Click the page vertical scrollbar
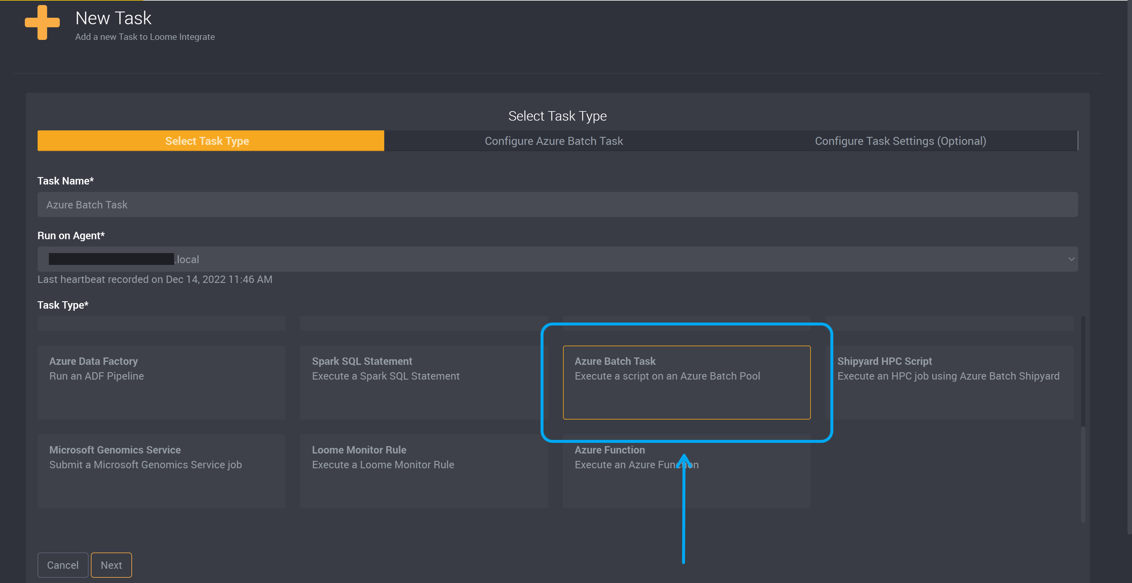Viewport: 1132px width, 583px height. (1129, 268)
